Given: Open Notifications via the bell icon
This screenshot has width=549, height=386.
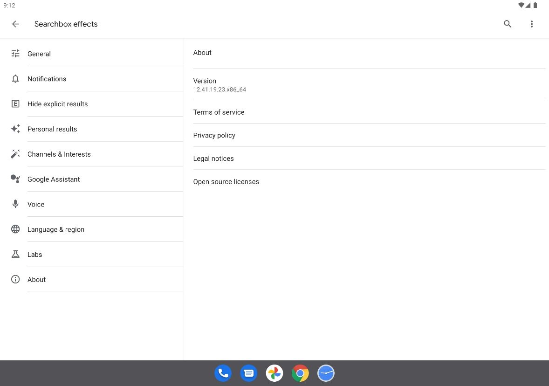Looking at the screenshot, I should point(15,79).
